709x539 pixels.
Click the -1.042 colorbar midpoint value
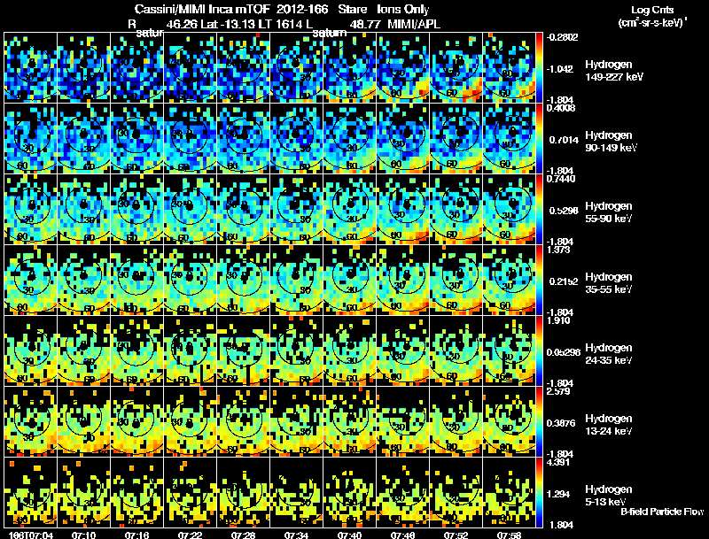click(560, 69)
